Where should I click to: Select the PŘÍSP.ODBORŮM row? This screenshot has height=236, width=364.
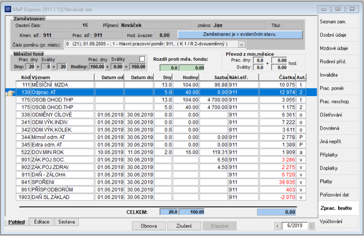point(161,190)
